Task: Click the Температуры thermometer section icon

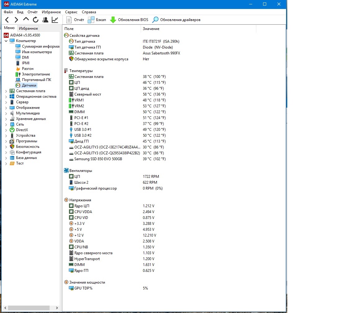Action: click(x=66, y=71)
